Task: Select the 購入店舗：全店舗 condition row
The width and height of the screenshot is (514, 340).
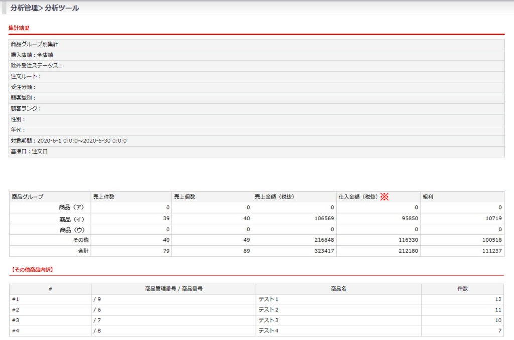Action: [x=256, y=55]
